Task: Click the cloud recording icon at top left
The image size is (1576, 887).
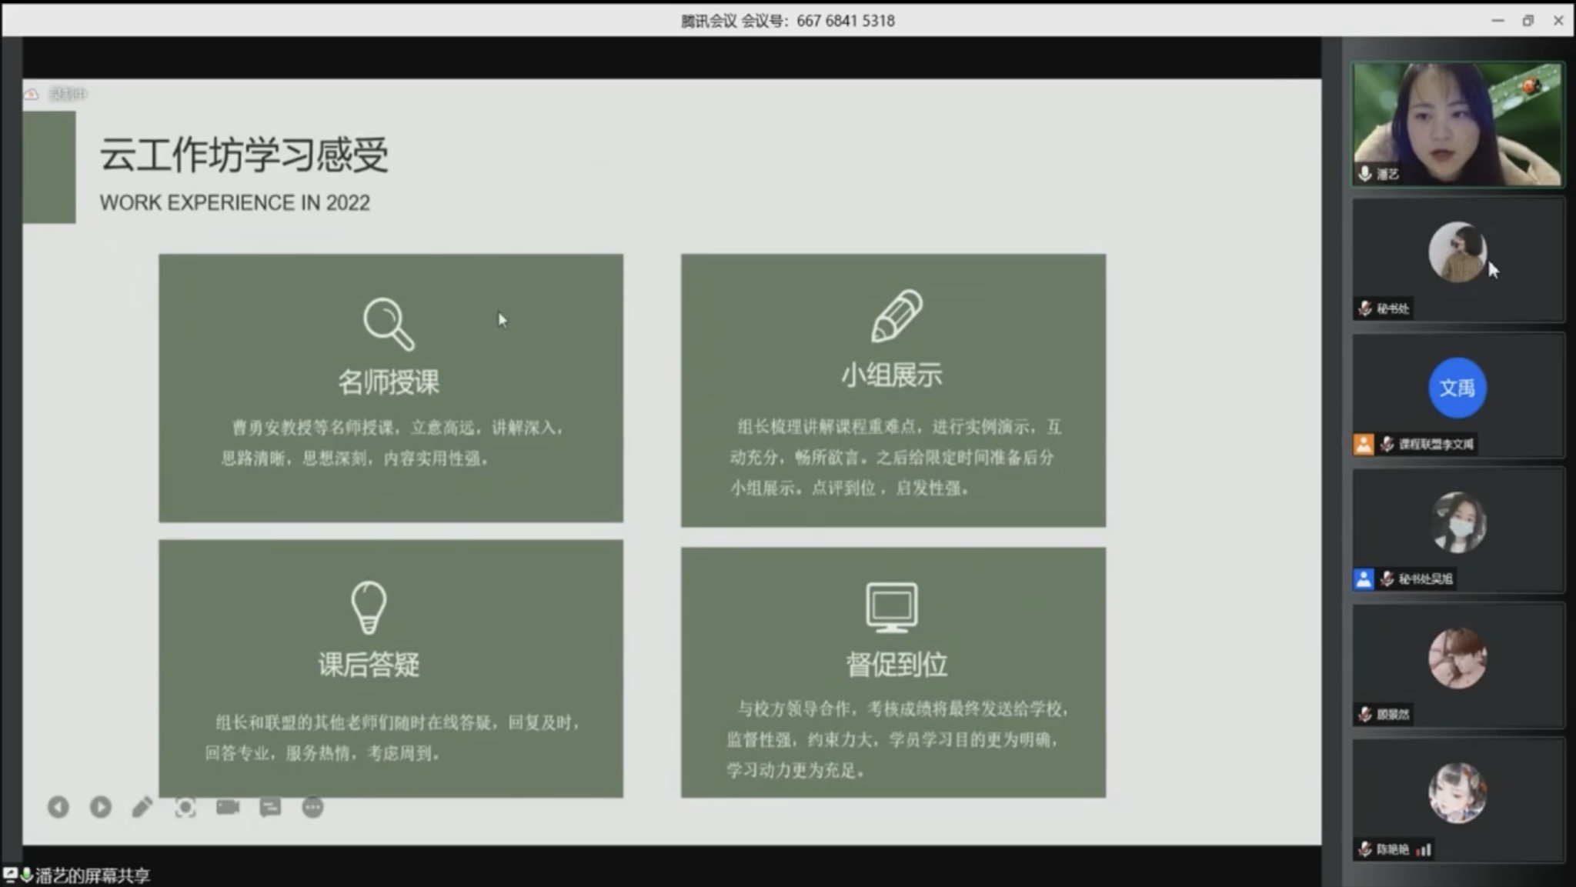Action: [x=32, y=94]
